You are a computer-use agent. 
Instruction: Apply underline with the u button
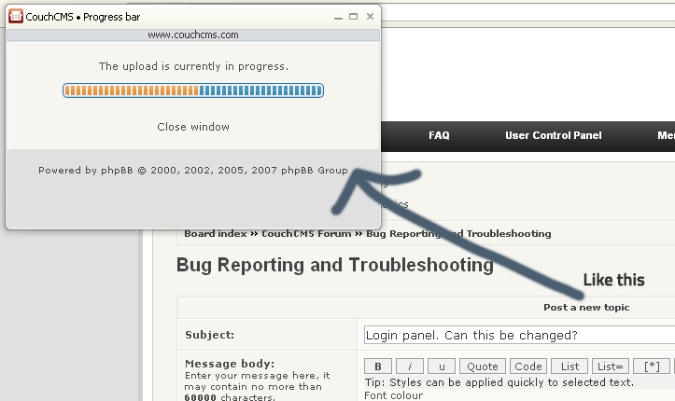442,366
